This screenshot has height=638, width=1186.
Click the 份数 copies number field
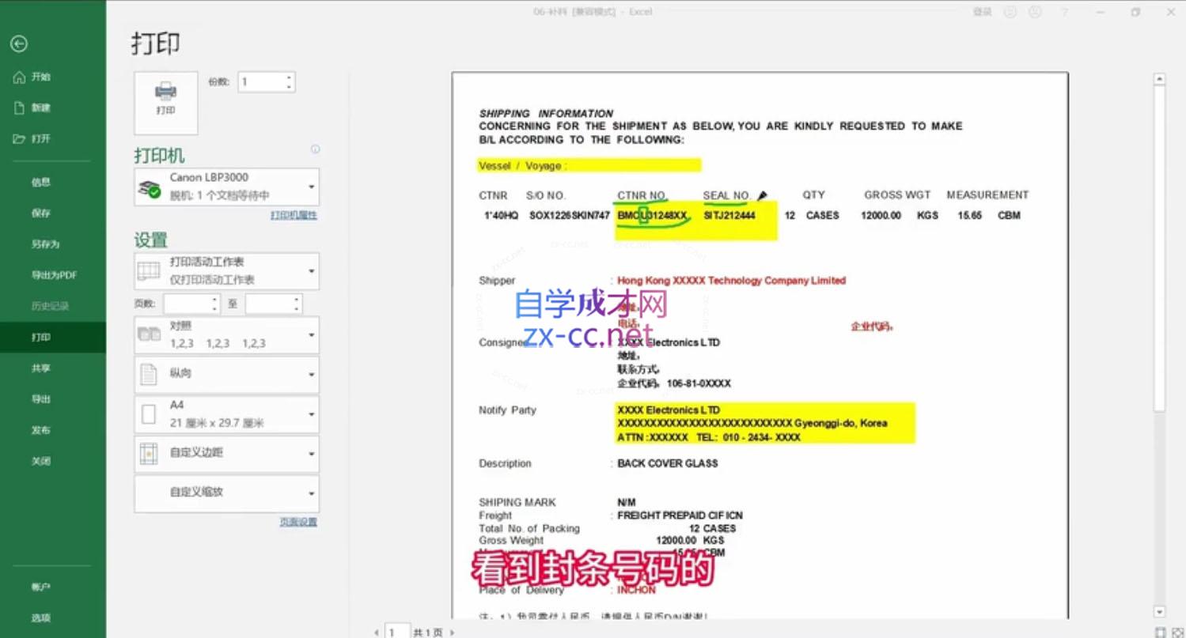tap(261, 82)
